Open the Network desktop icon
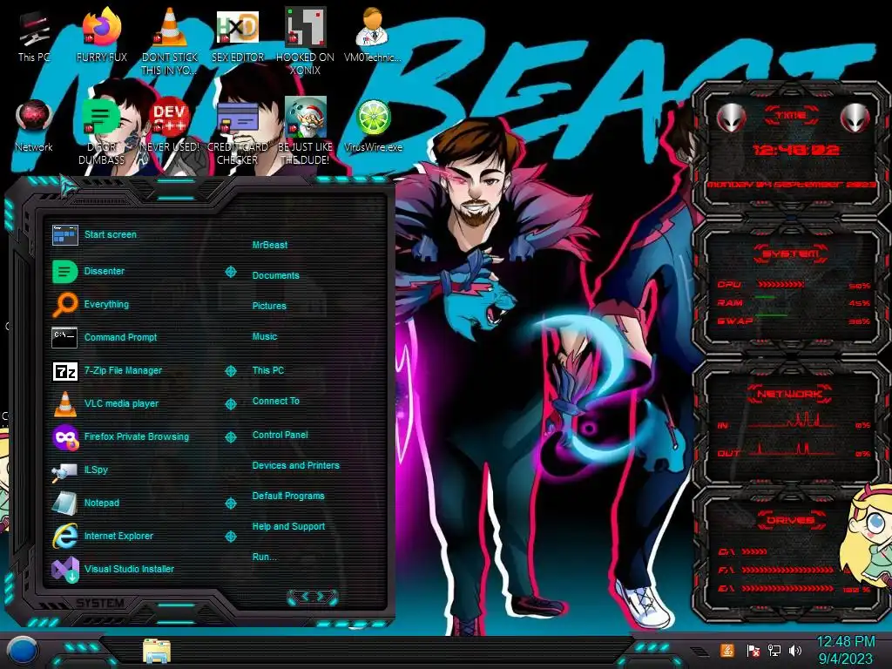The height and width of the screenshot is (669, 892). [x=34, y=125]
